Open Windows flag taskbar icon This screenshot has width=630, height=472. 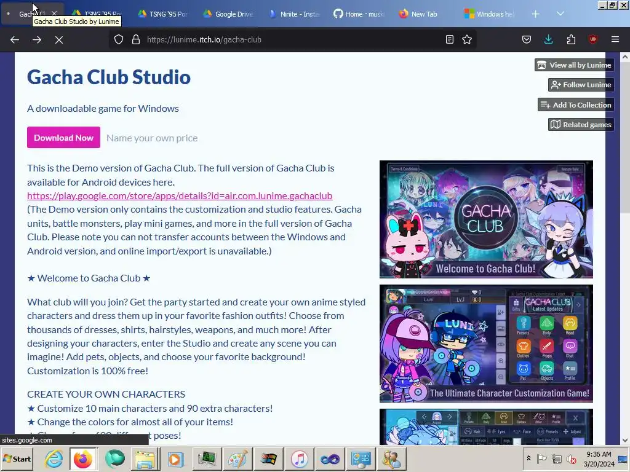pyautogui.click(x=268, y=459)
